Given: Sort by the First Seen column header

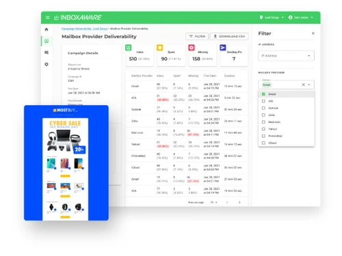Looking at the screenshot, I should point(210,76).
